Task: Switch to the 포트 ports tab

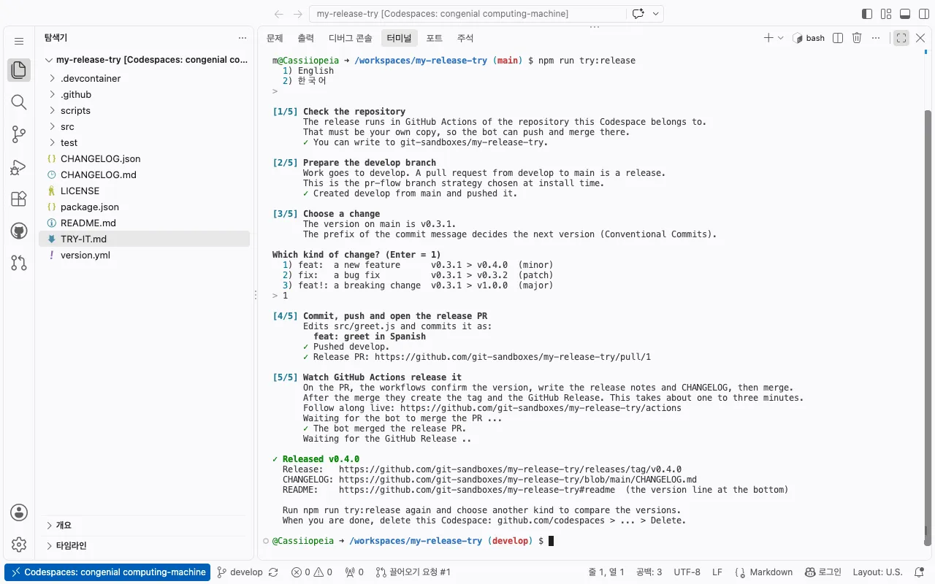Action: (434, 38)
